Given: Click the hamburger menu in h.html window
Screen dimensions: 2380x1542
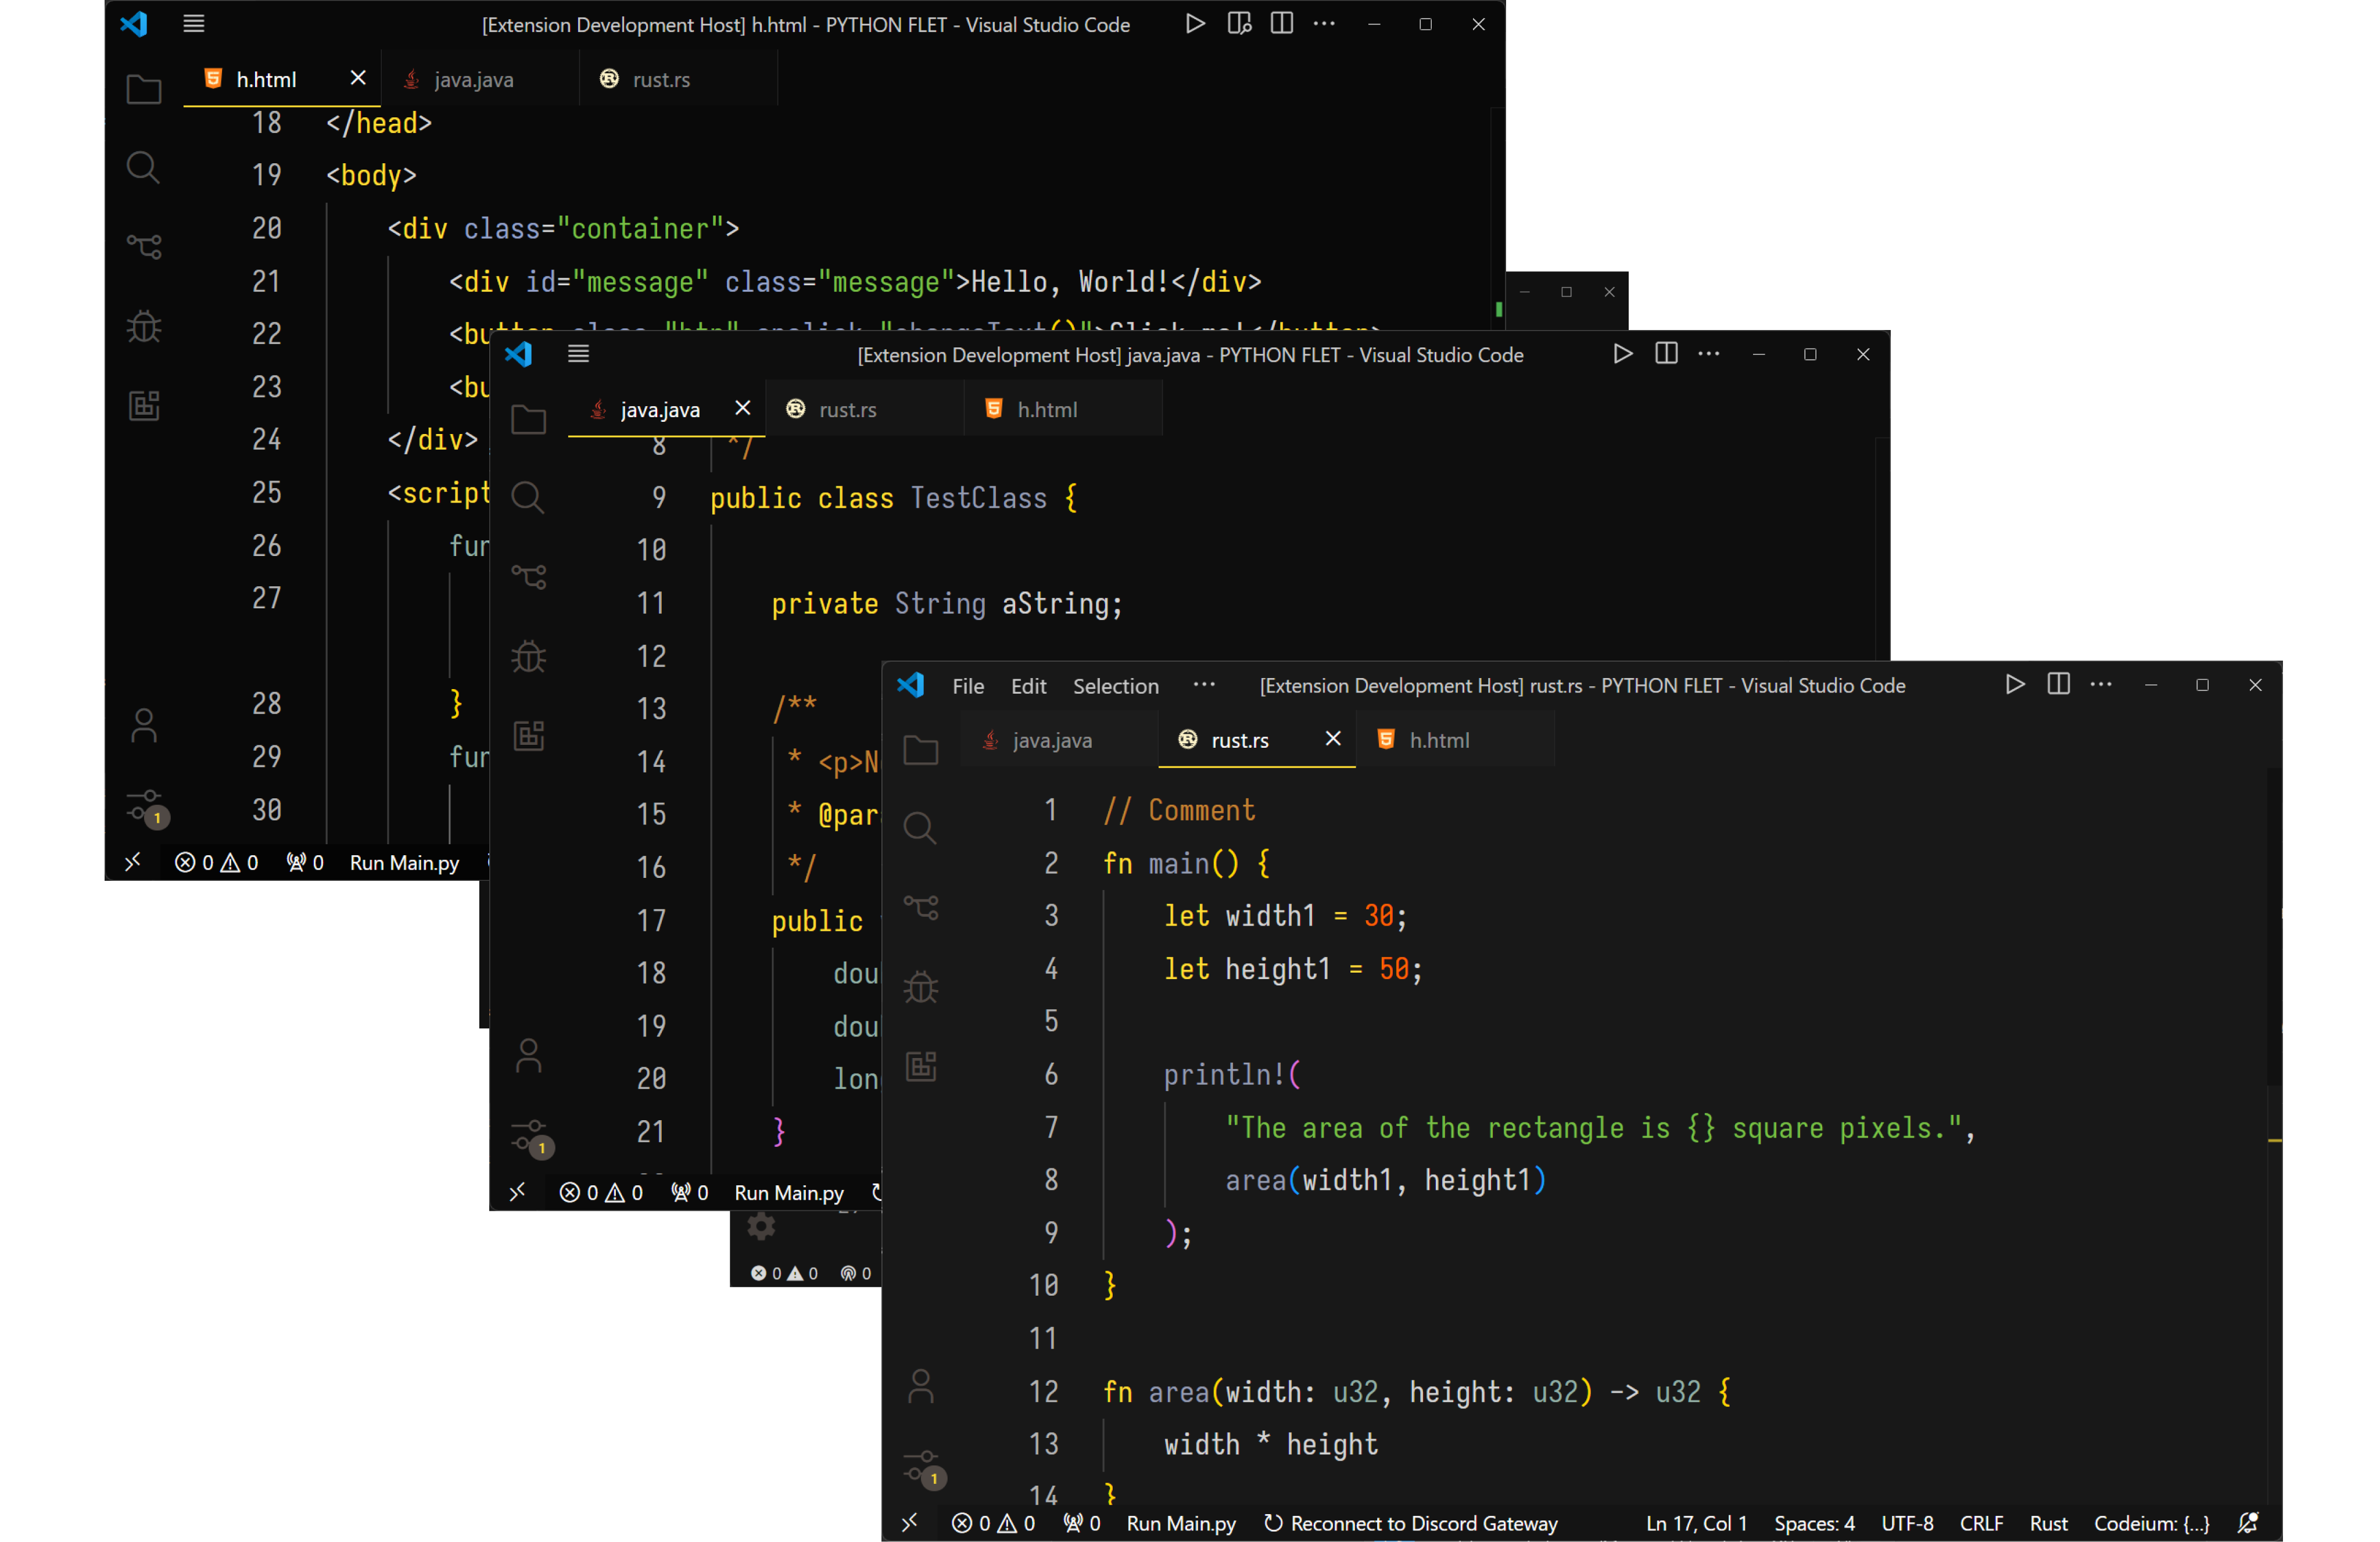Looking at the screenshot, I should [x=194, y=24].
